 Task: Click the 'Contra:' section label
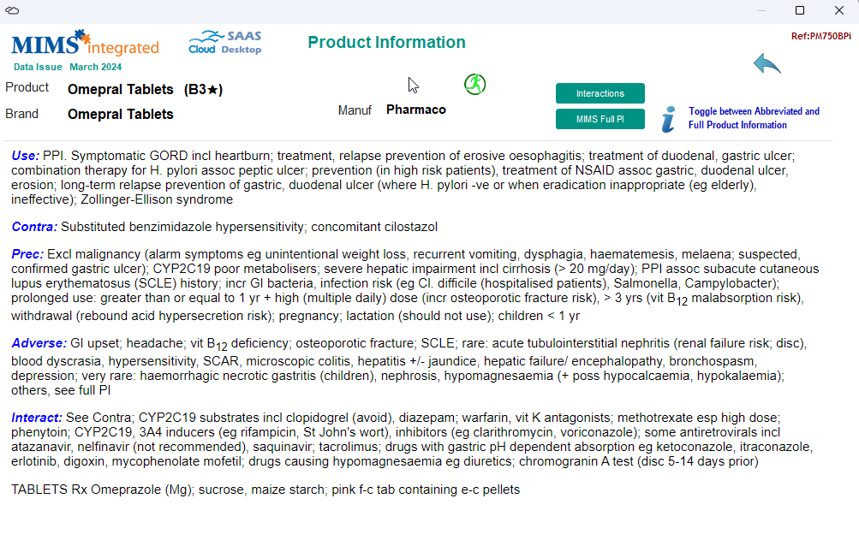(x=34, y=227)
